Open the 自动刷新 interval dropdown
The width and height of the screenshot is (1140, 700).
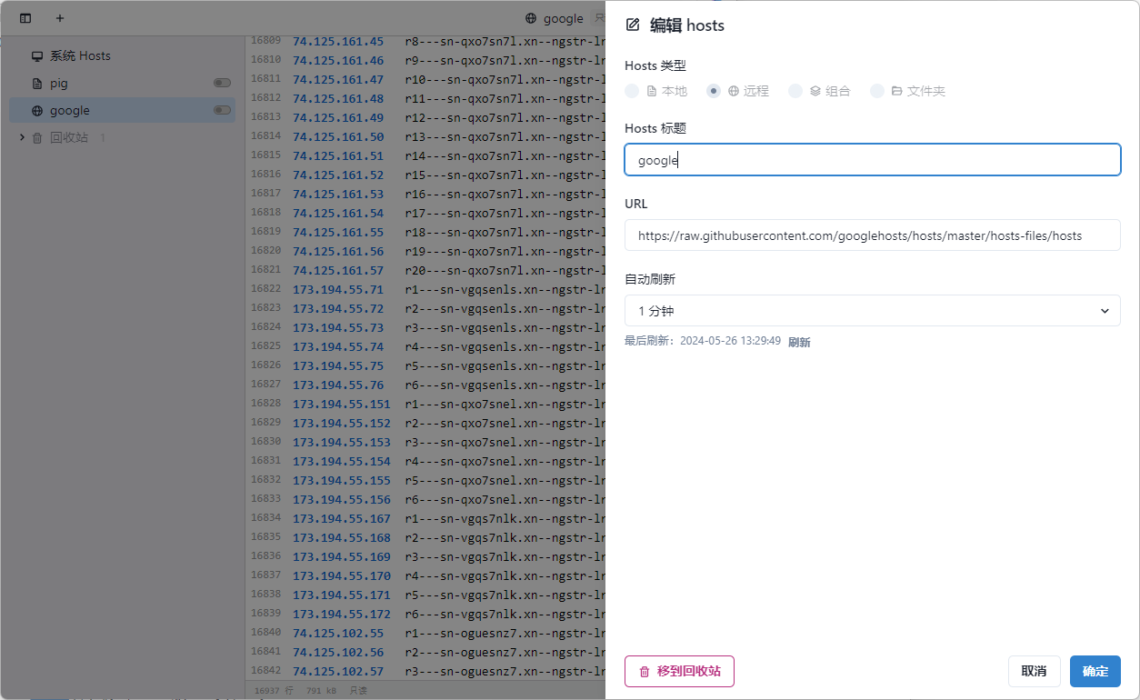(x=872, y=311)
